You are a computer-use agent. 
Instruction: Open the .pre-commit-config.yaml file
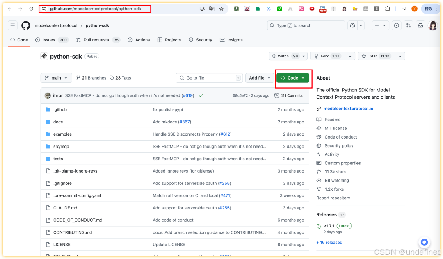pos(77,195)
